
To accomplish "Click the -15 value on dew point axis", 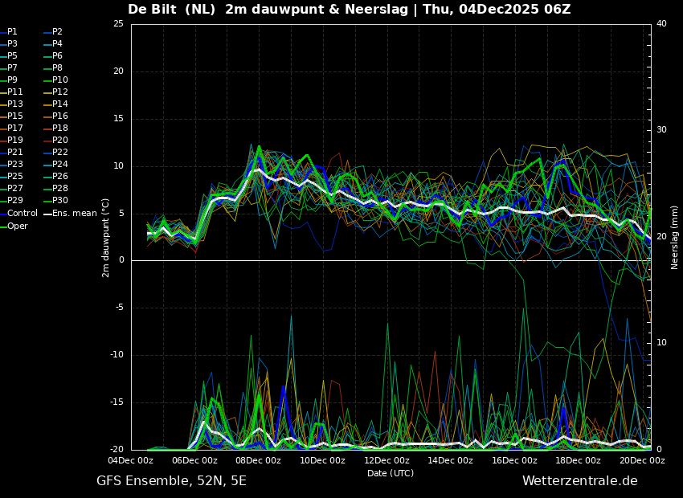I will click(117, 402).
